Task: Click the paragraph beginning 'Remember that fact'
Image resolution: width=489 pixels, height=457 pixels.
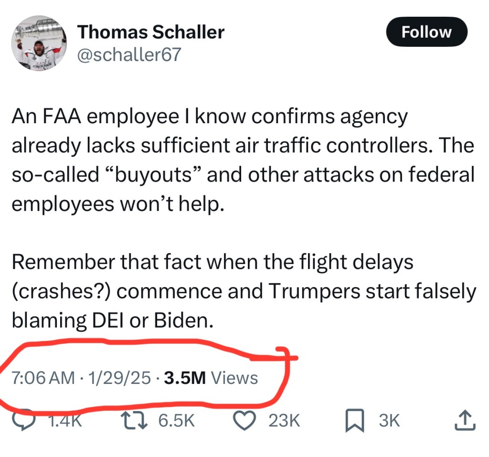Action: coord(243,291)
